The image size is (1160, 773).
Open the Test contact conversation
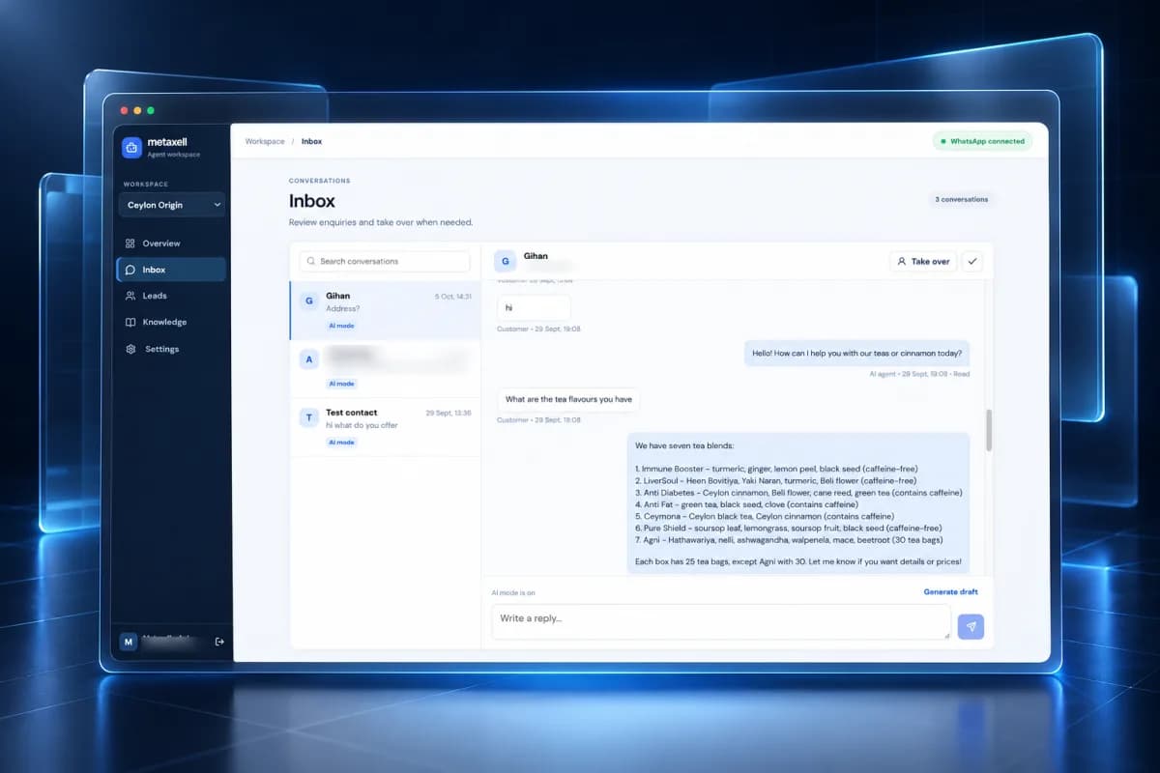click(x=385, y=426)
